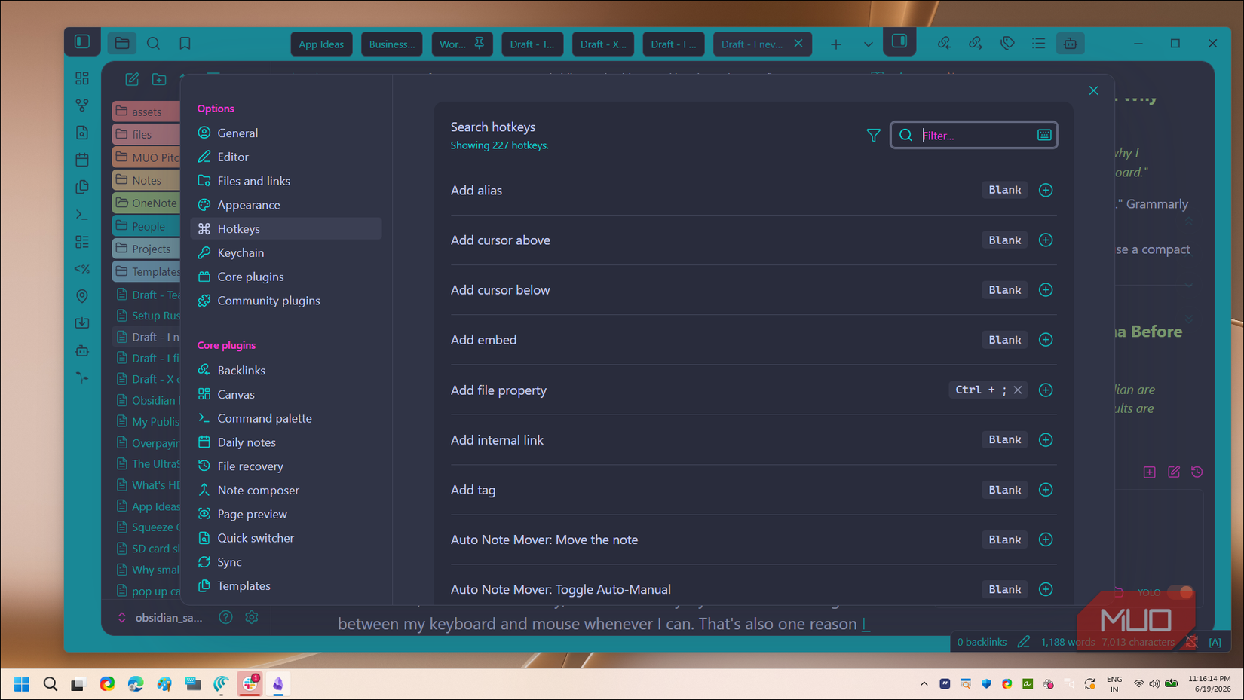Collapse the OneNote folder
Viewport: 1244px width, 700px height.
click(x=146, y=203)
